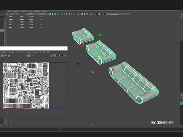Toggle the Gate Mask display
The height and width of the screenshot is (137, 183).
(36, 14)
